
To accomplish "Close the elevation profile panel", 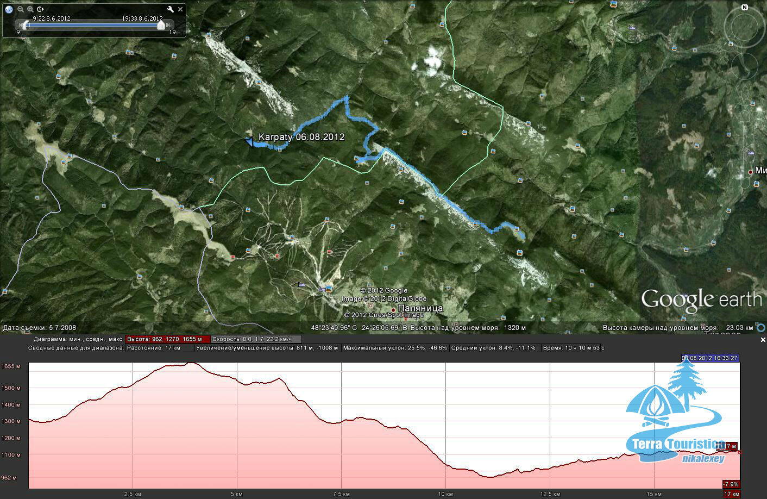I will click(763, 340).
